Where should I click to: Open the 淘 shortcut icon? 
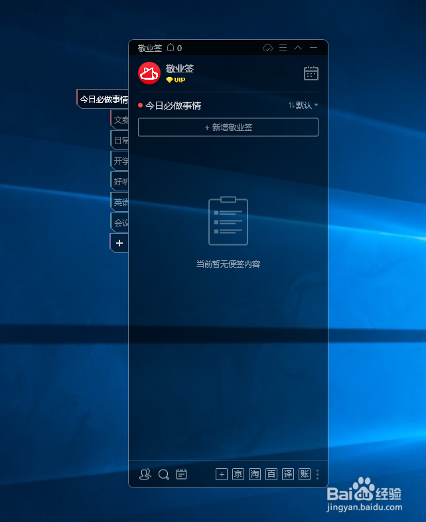(255, 474)
